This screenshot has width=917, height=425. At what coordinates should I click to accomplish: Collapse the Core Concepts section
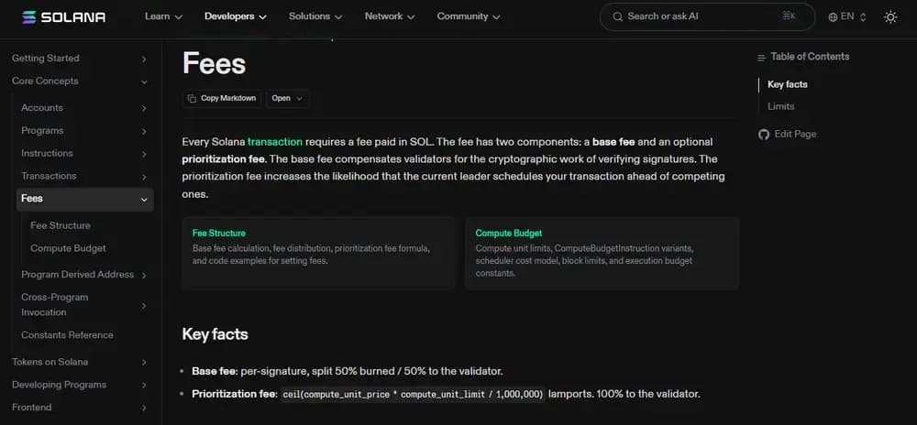point(144,82)
